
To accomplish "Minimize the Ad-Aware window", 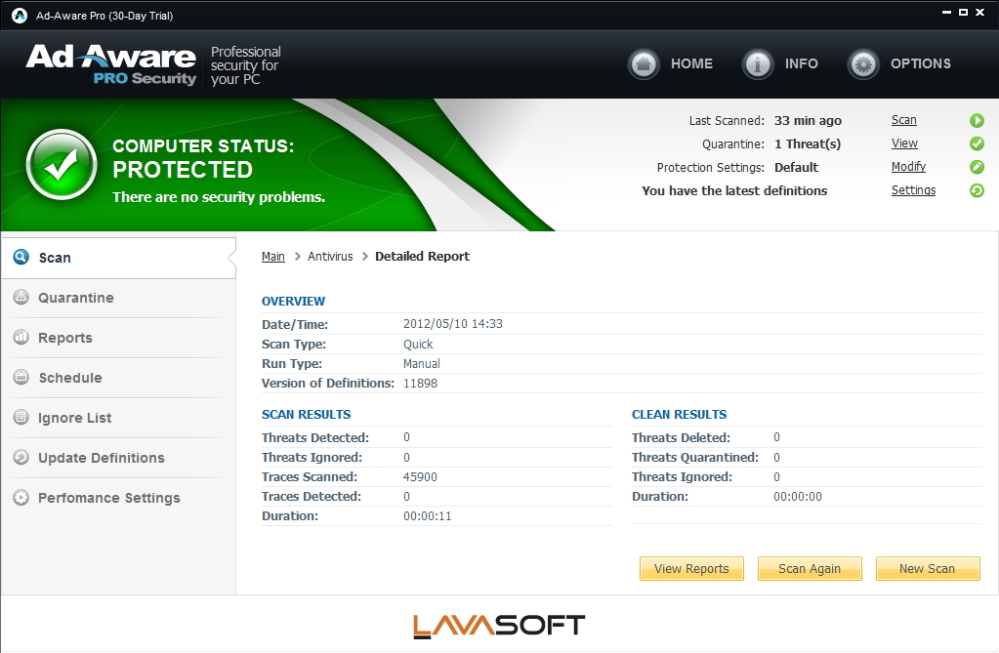I will coord(946,12).
